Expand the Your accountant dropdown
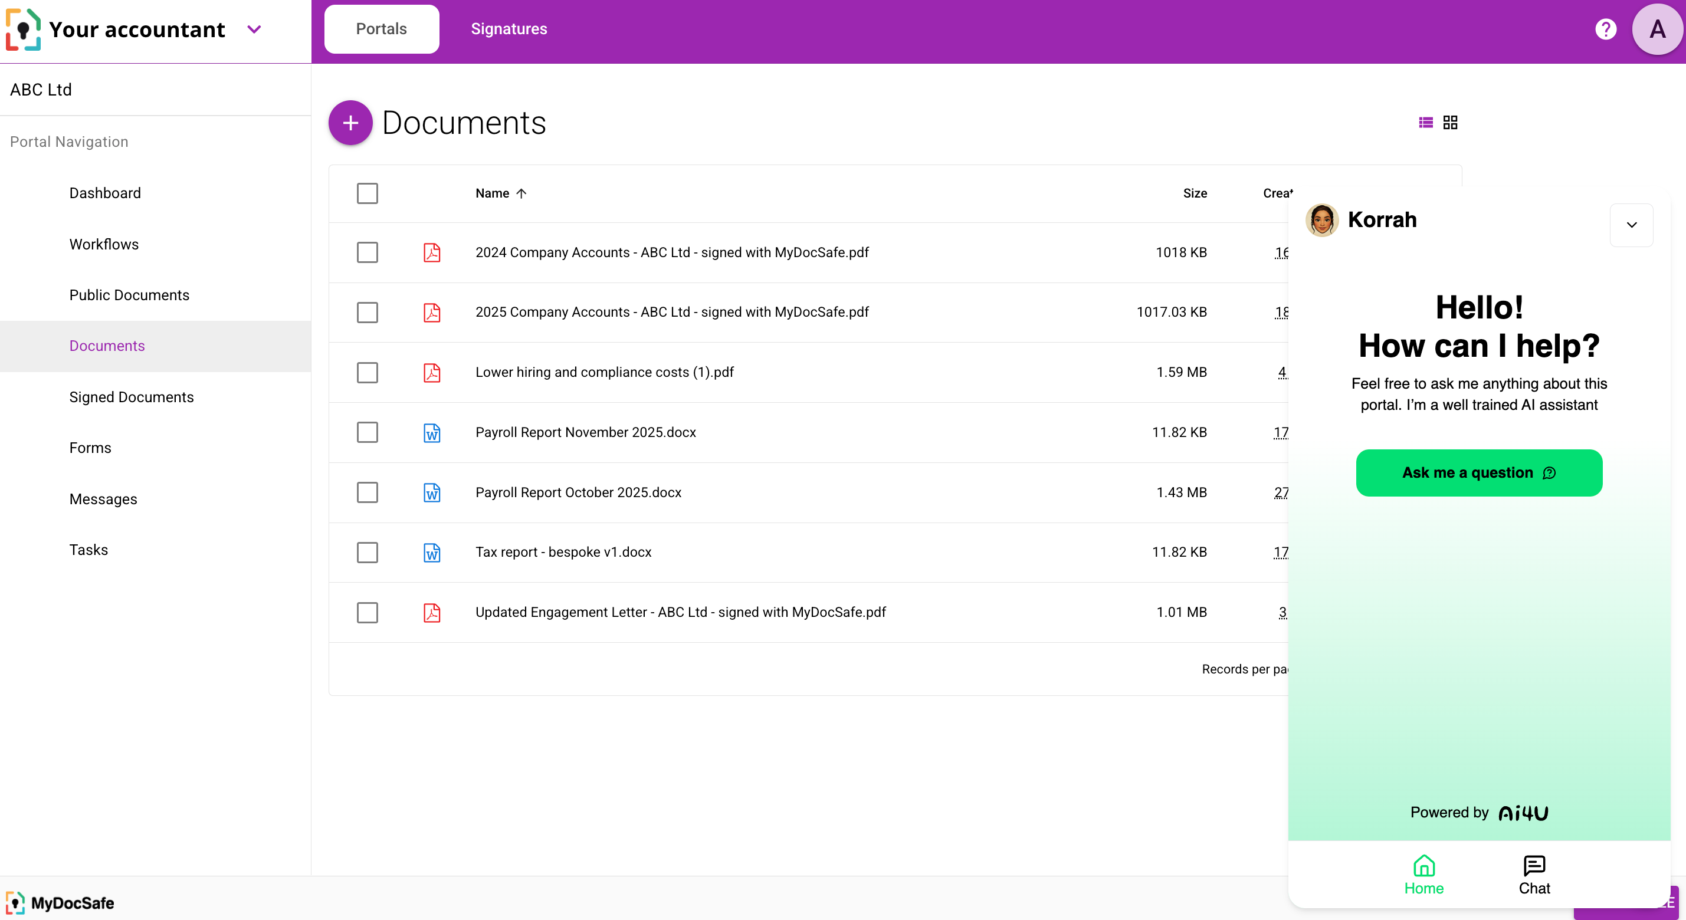1686x920 pixels. coord(255,29)
